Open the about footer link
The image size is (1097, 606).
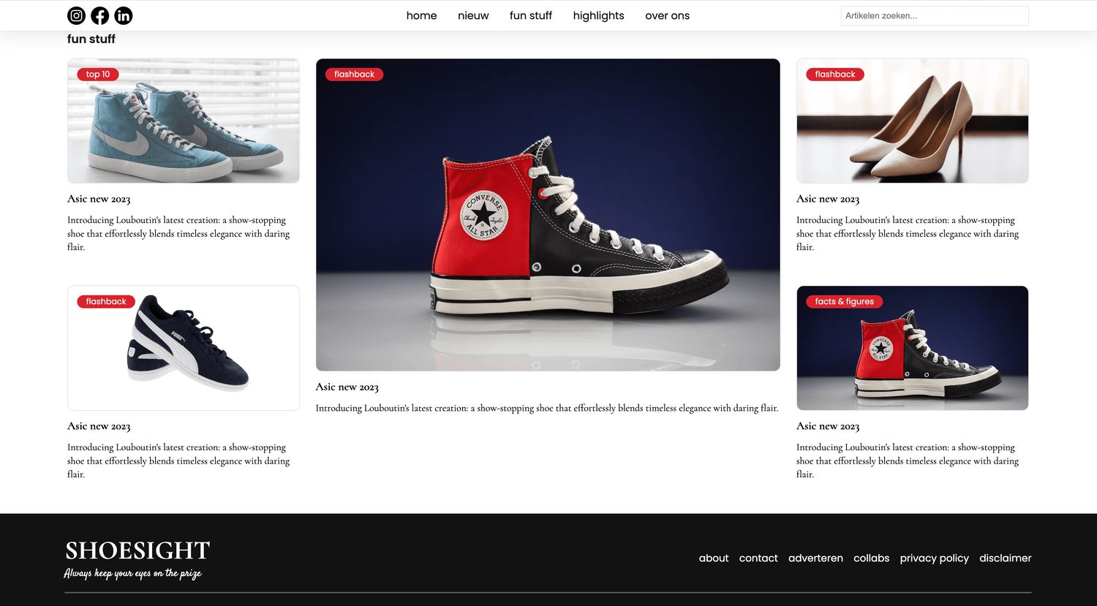coord(714,558)
